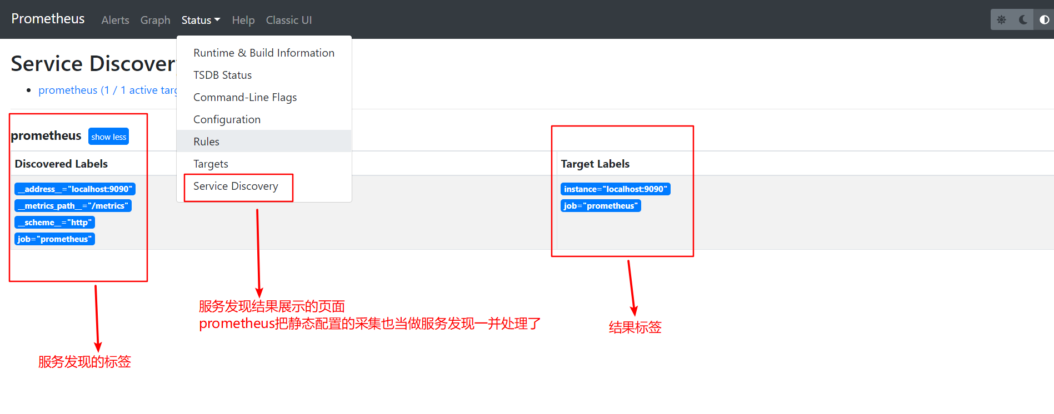1054x414 pixels.
Task: Open TSDB Status page
Action: [264, 75]
